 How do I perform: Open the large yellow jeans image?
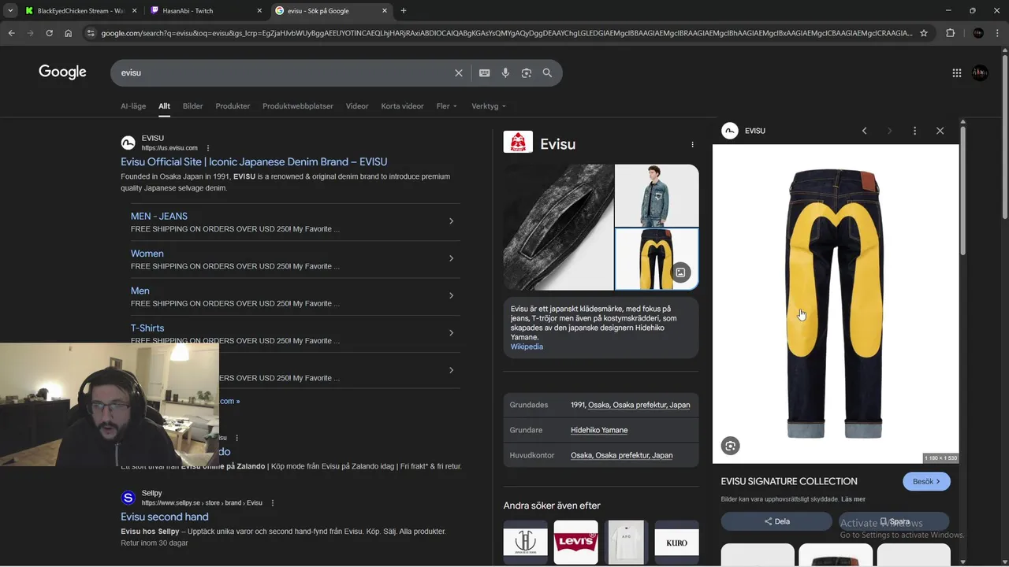click(x=836, y=304)
